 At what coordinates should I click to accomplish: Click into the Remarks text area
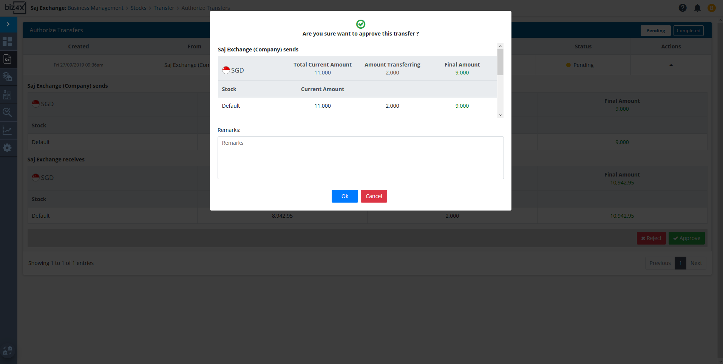pyautogui.click(x=361, y=158)
